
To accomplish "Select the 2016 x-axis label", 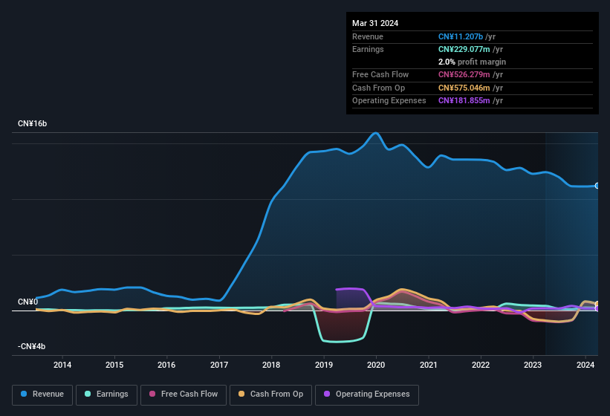I will tap(166, 365).
